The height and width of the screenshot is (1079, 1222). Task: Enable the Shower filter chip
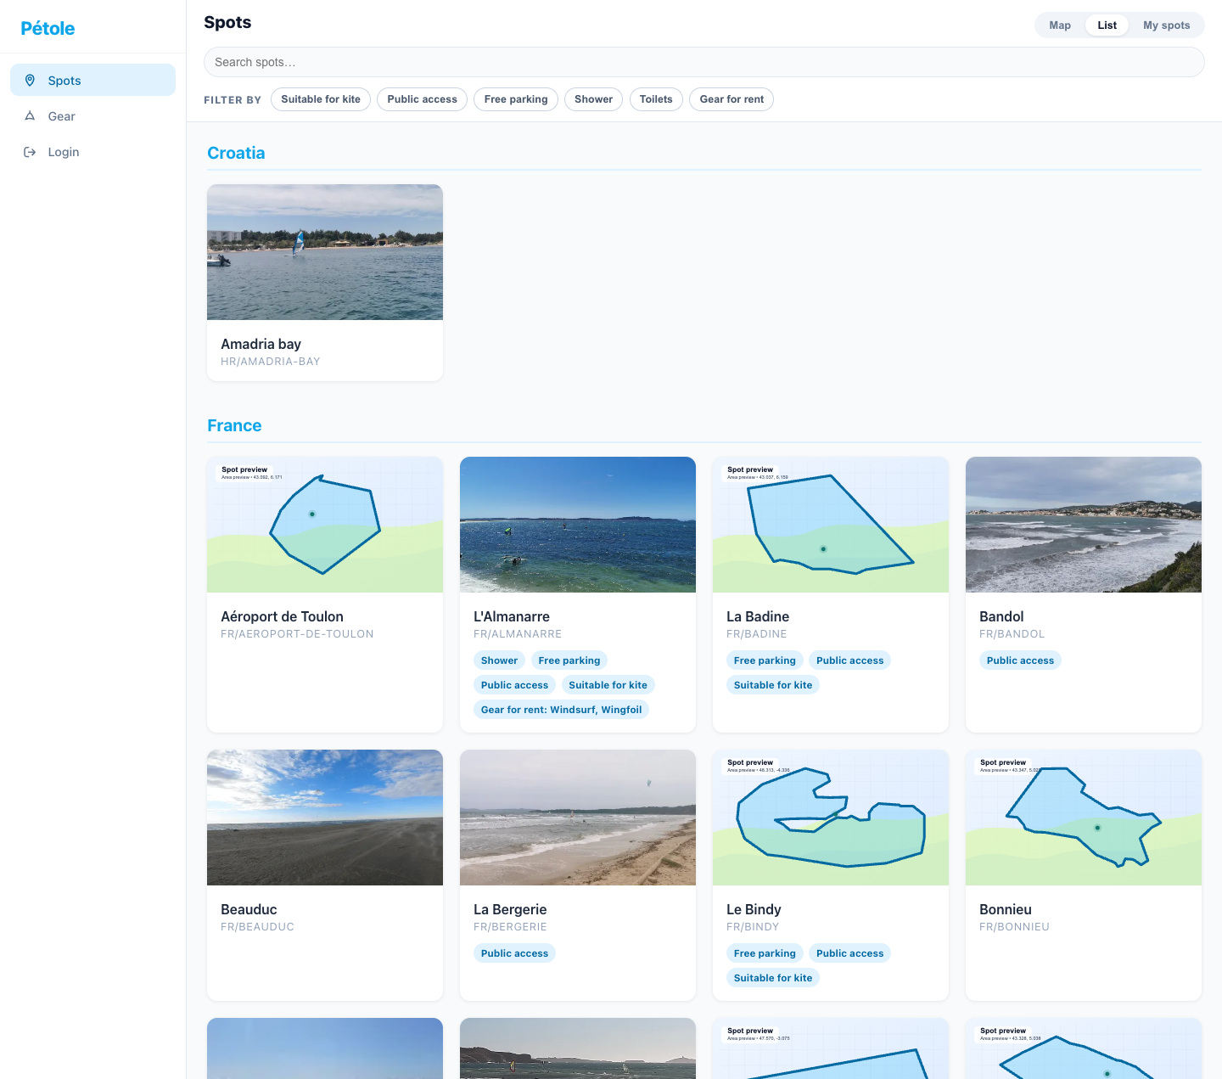pos(593,99)
